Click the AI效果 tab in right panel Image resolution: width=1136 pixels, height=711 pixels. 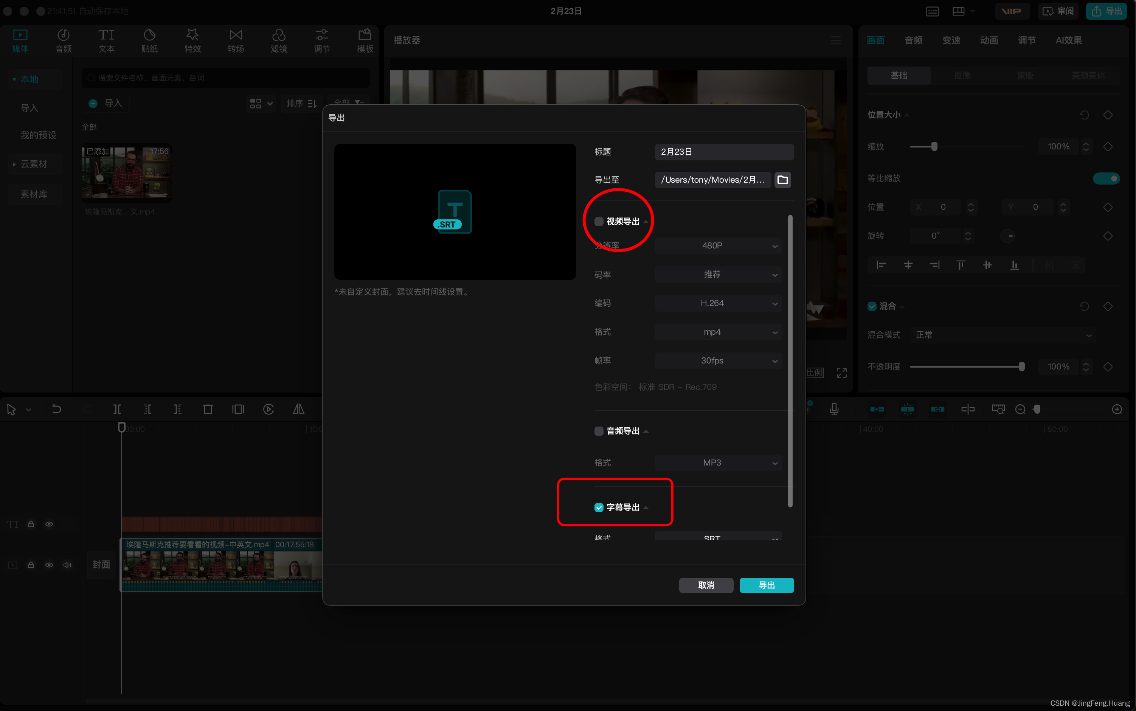(1071, 40)
